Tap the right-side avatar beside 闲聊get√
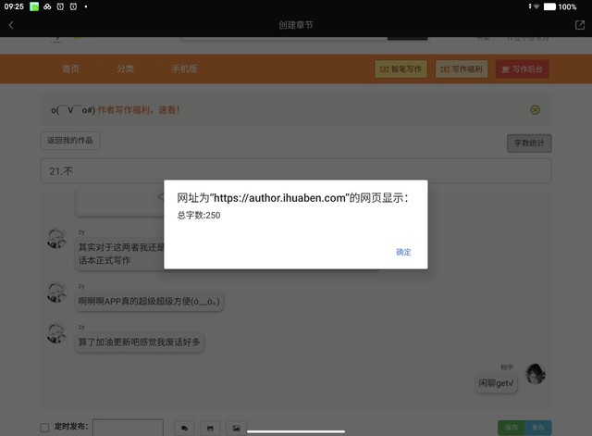This screenshot has width=592, height=436. [535, 374]
